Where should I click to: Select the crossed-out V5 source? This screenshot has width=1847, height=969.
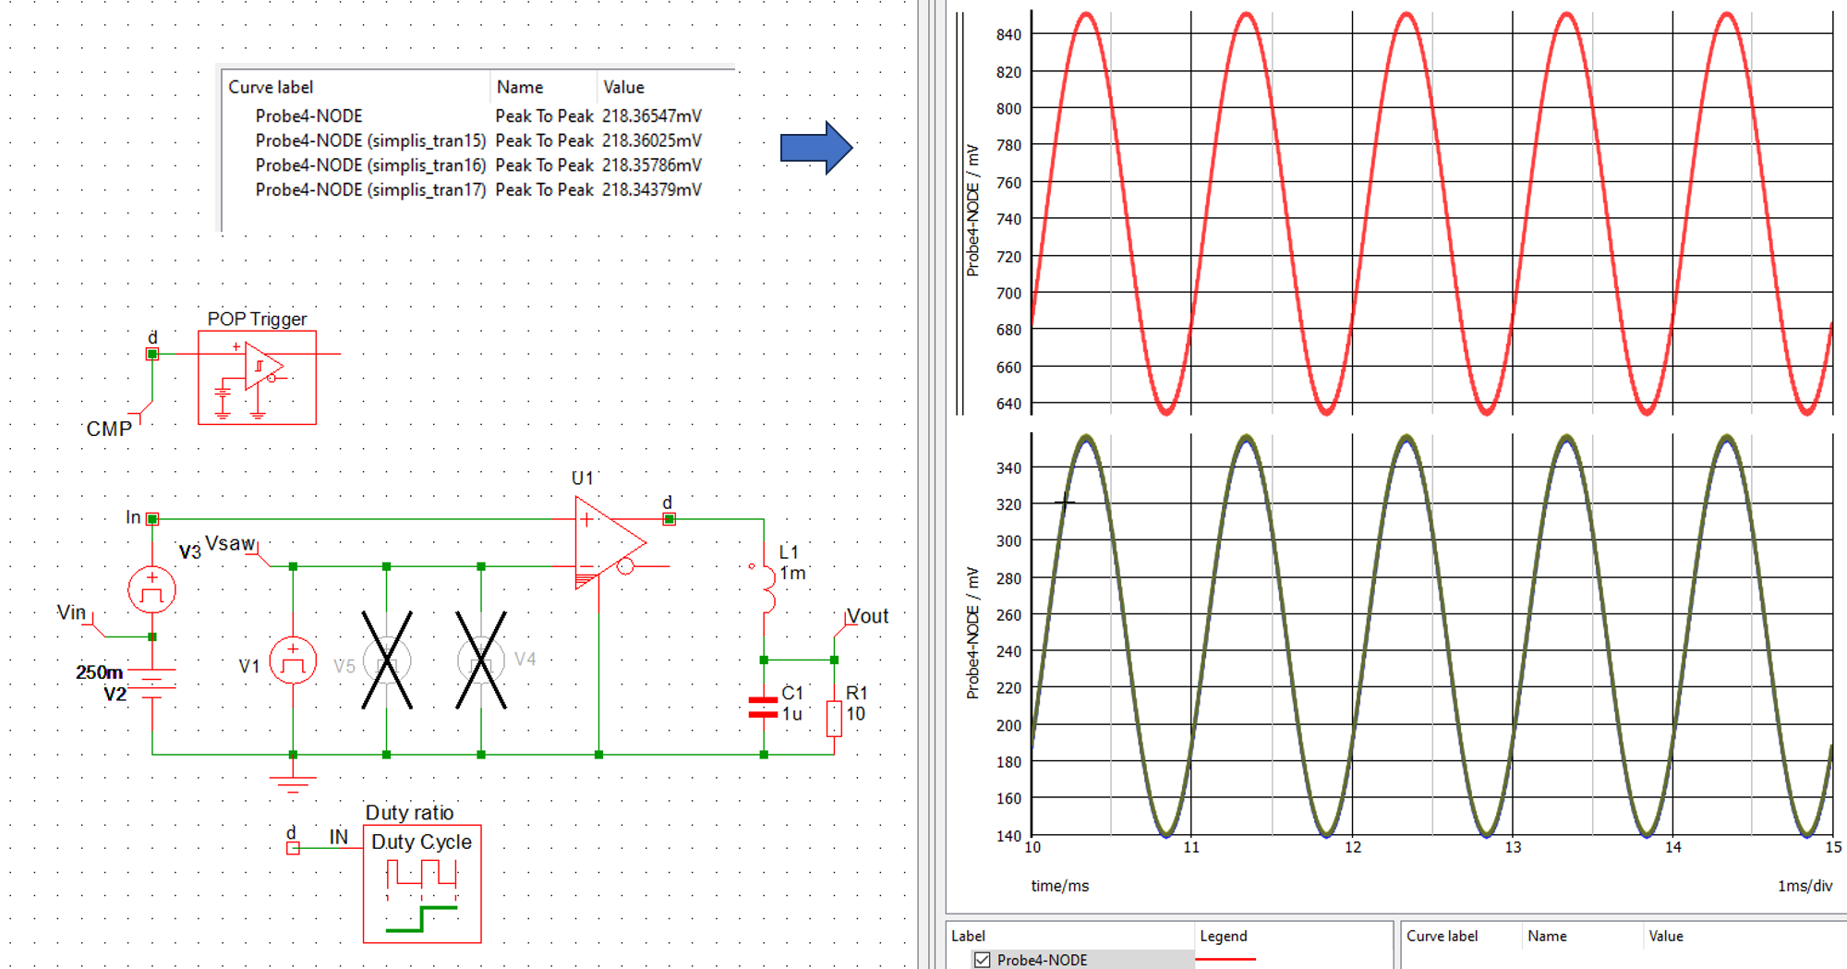coord(387,660)
